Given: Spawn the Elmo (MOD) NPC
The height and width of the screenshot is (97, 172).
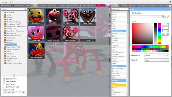Looking at the screenshot, I should pos(53,16).
